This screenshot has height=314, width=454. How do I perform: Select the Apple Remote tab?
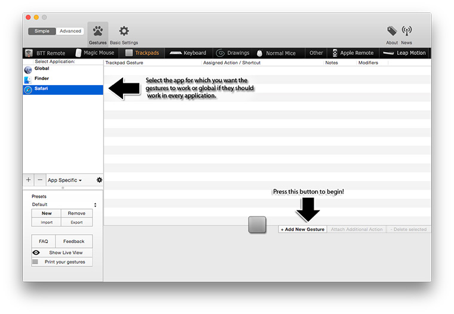(x=353, y=53)
